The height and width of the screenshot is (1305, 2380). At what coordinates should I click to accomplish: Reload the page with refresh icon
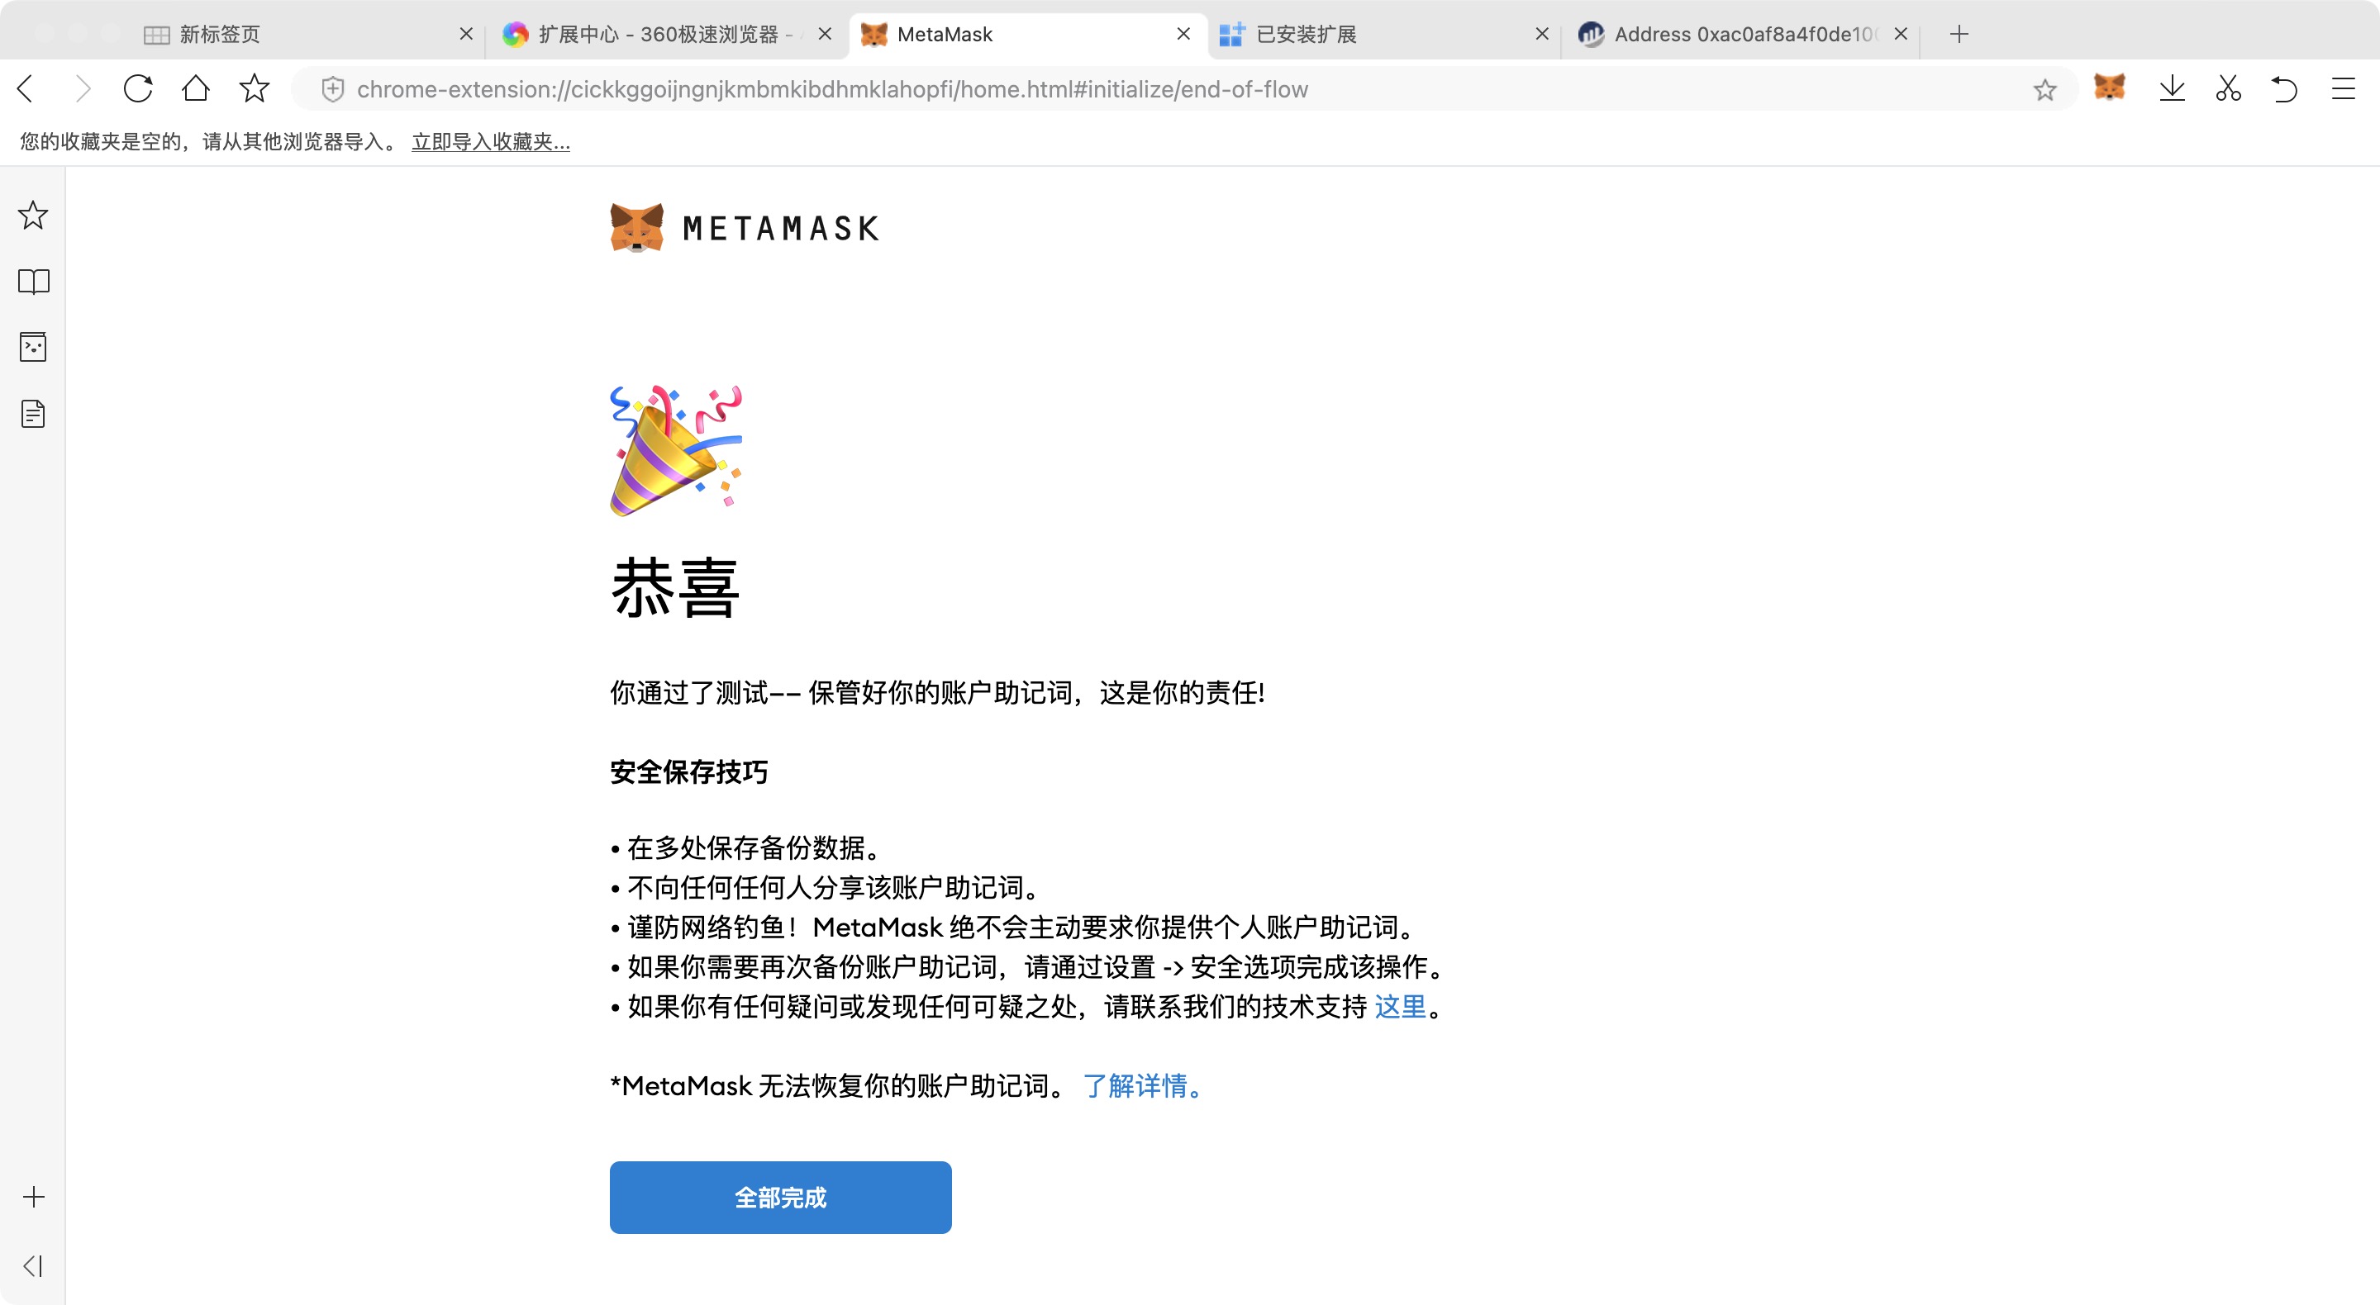138,88
